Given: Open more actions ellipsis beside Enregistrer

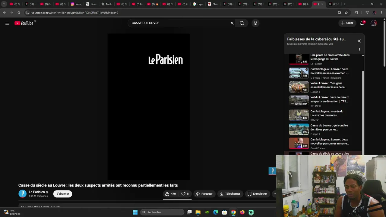Looking at the screenshot, I should click(x=274, y=194).
